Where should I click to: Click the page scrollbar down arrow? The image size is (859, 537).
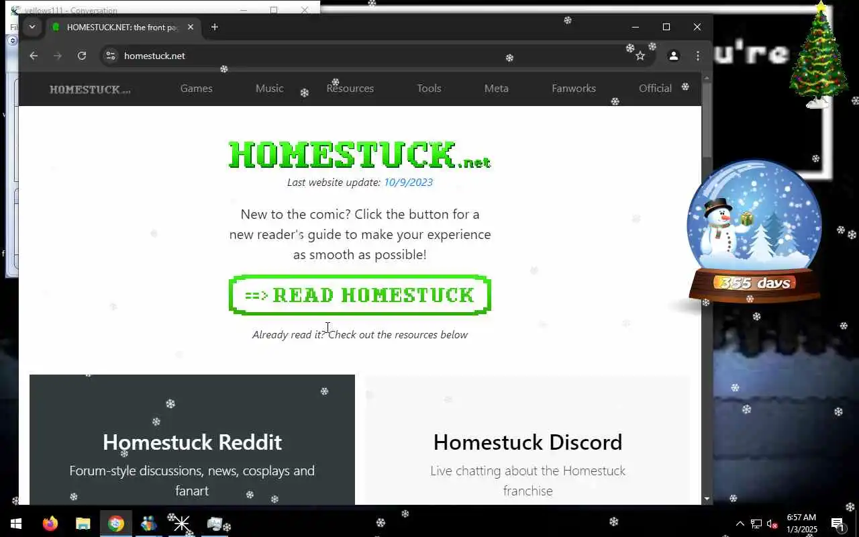pyautogui.click(x=707, y=499)
